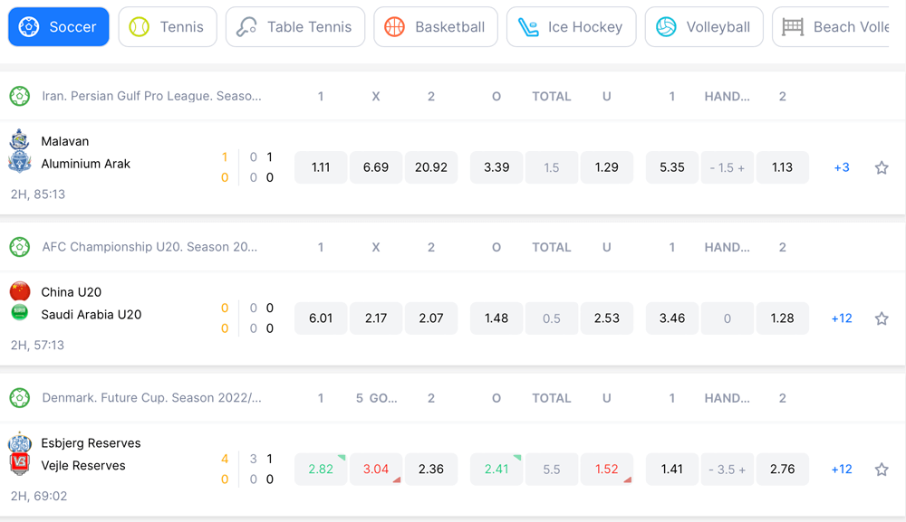Image resolution: width=906 pixels, height=522 pixels.
Task: Open Denmark Future Cup Season 2022 league link
Action: [x=151, y=398]
